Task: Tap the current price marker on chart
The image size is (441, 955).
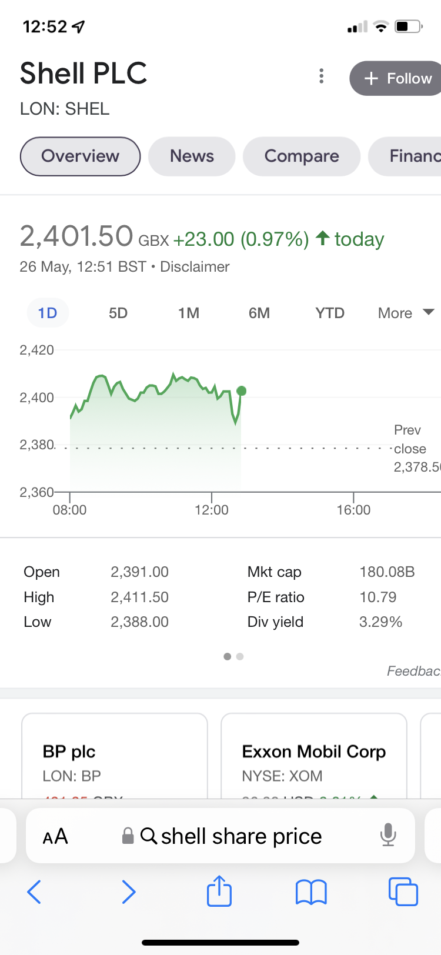Action: (x=241, y=390)
